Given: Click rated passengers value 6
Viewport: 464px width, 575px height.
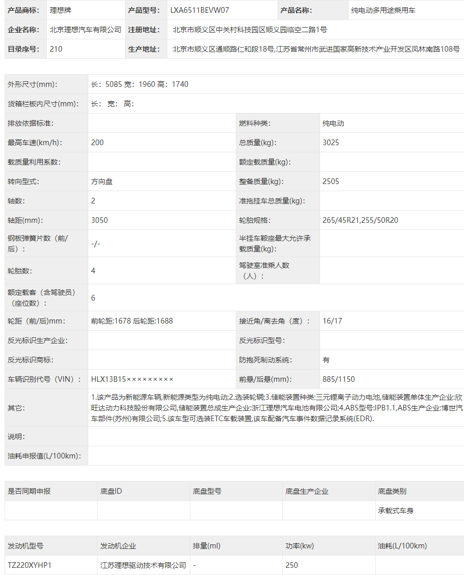Looking at the screenshot, I should (x=93, y=298).
